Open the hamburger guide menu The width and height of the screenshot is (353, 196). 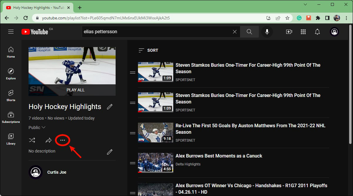tap(11, 32)
